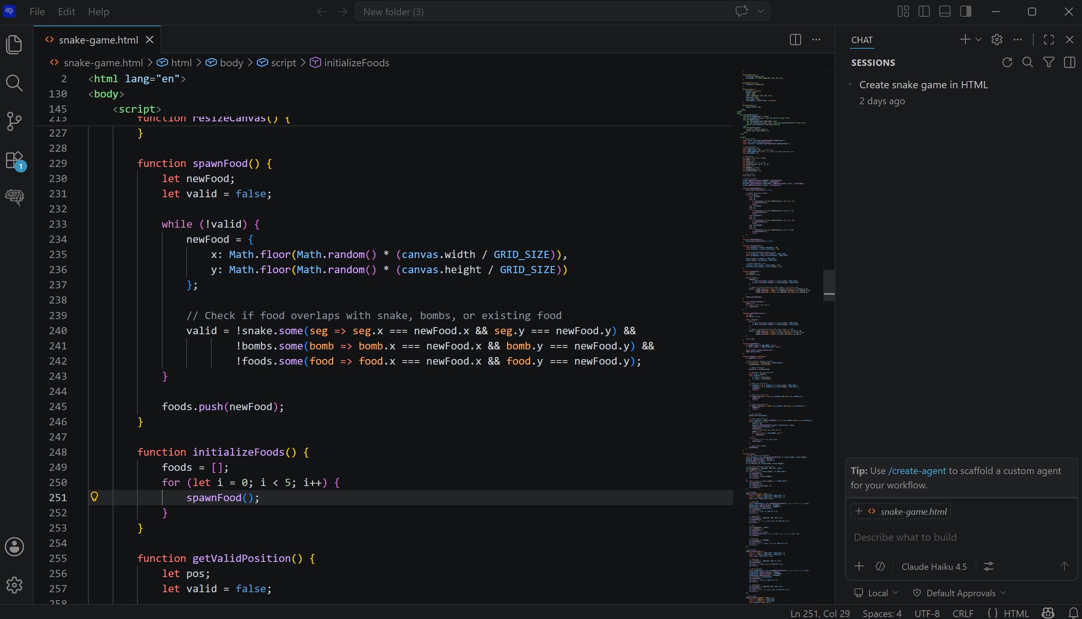1082x619 pixels.
Task: Close the snake-game.html tab
Action: [150, 40]
